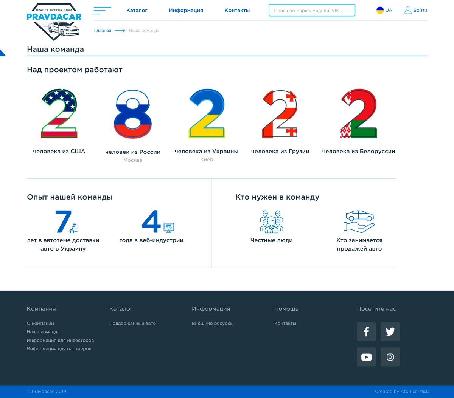Screen dimensions: 454x398
Task: Open the Instagram social icon
Action: coord(390,357)
